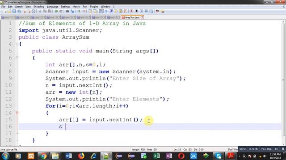Image resolution: width=286 pixels, height=160 pixels.
Task: Open the Settings menu
Action: point(65,7)
